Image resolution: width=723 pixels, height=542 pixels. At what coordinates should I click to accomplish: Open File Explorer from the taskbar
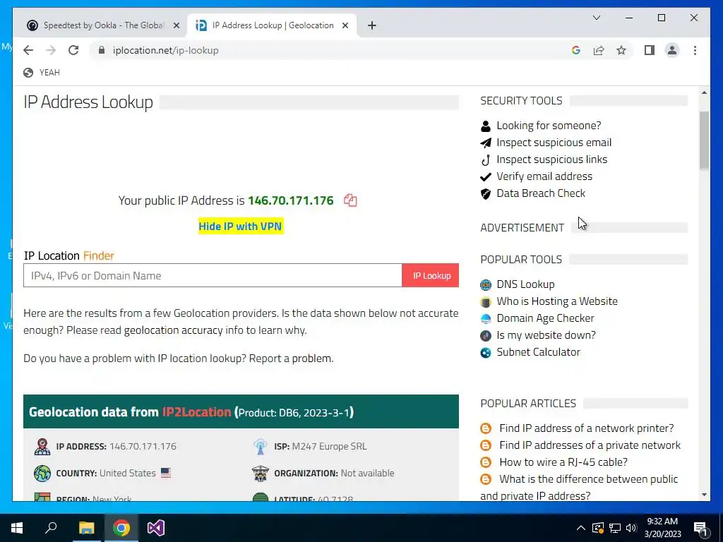86,528
